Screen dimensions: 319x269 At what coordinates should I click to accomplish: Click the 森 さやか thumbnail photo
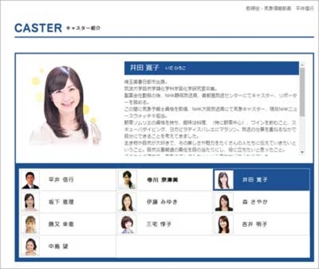click(224, 202)
